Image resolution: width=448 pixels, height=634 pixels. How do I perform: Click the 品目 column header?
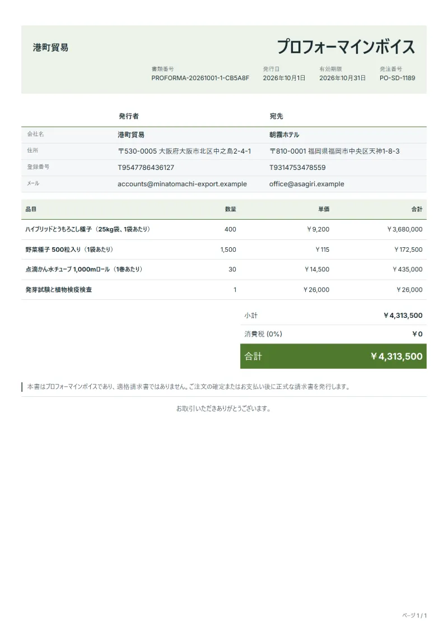[x=31, y=210]
